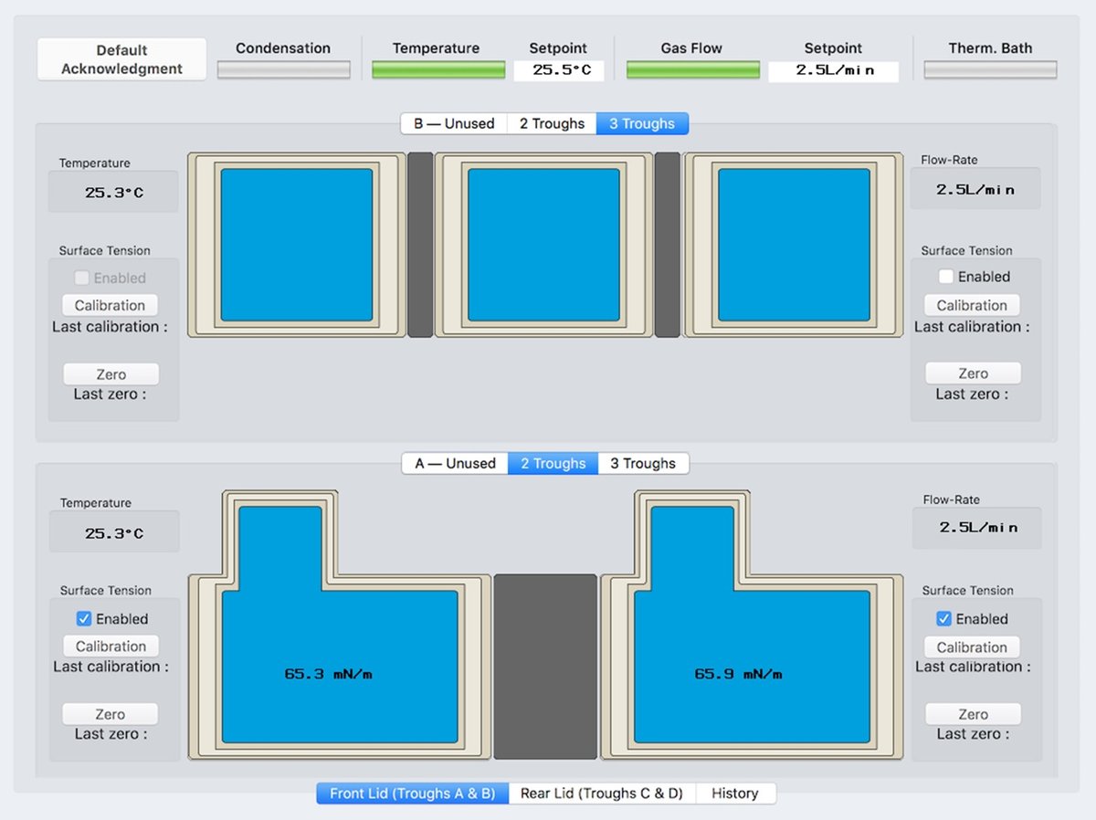1096x820 pixels.
Task: Edit the Temperature setpoint field 25.5°C
Action: [x=558, y=70]
